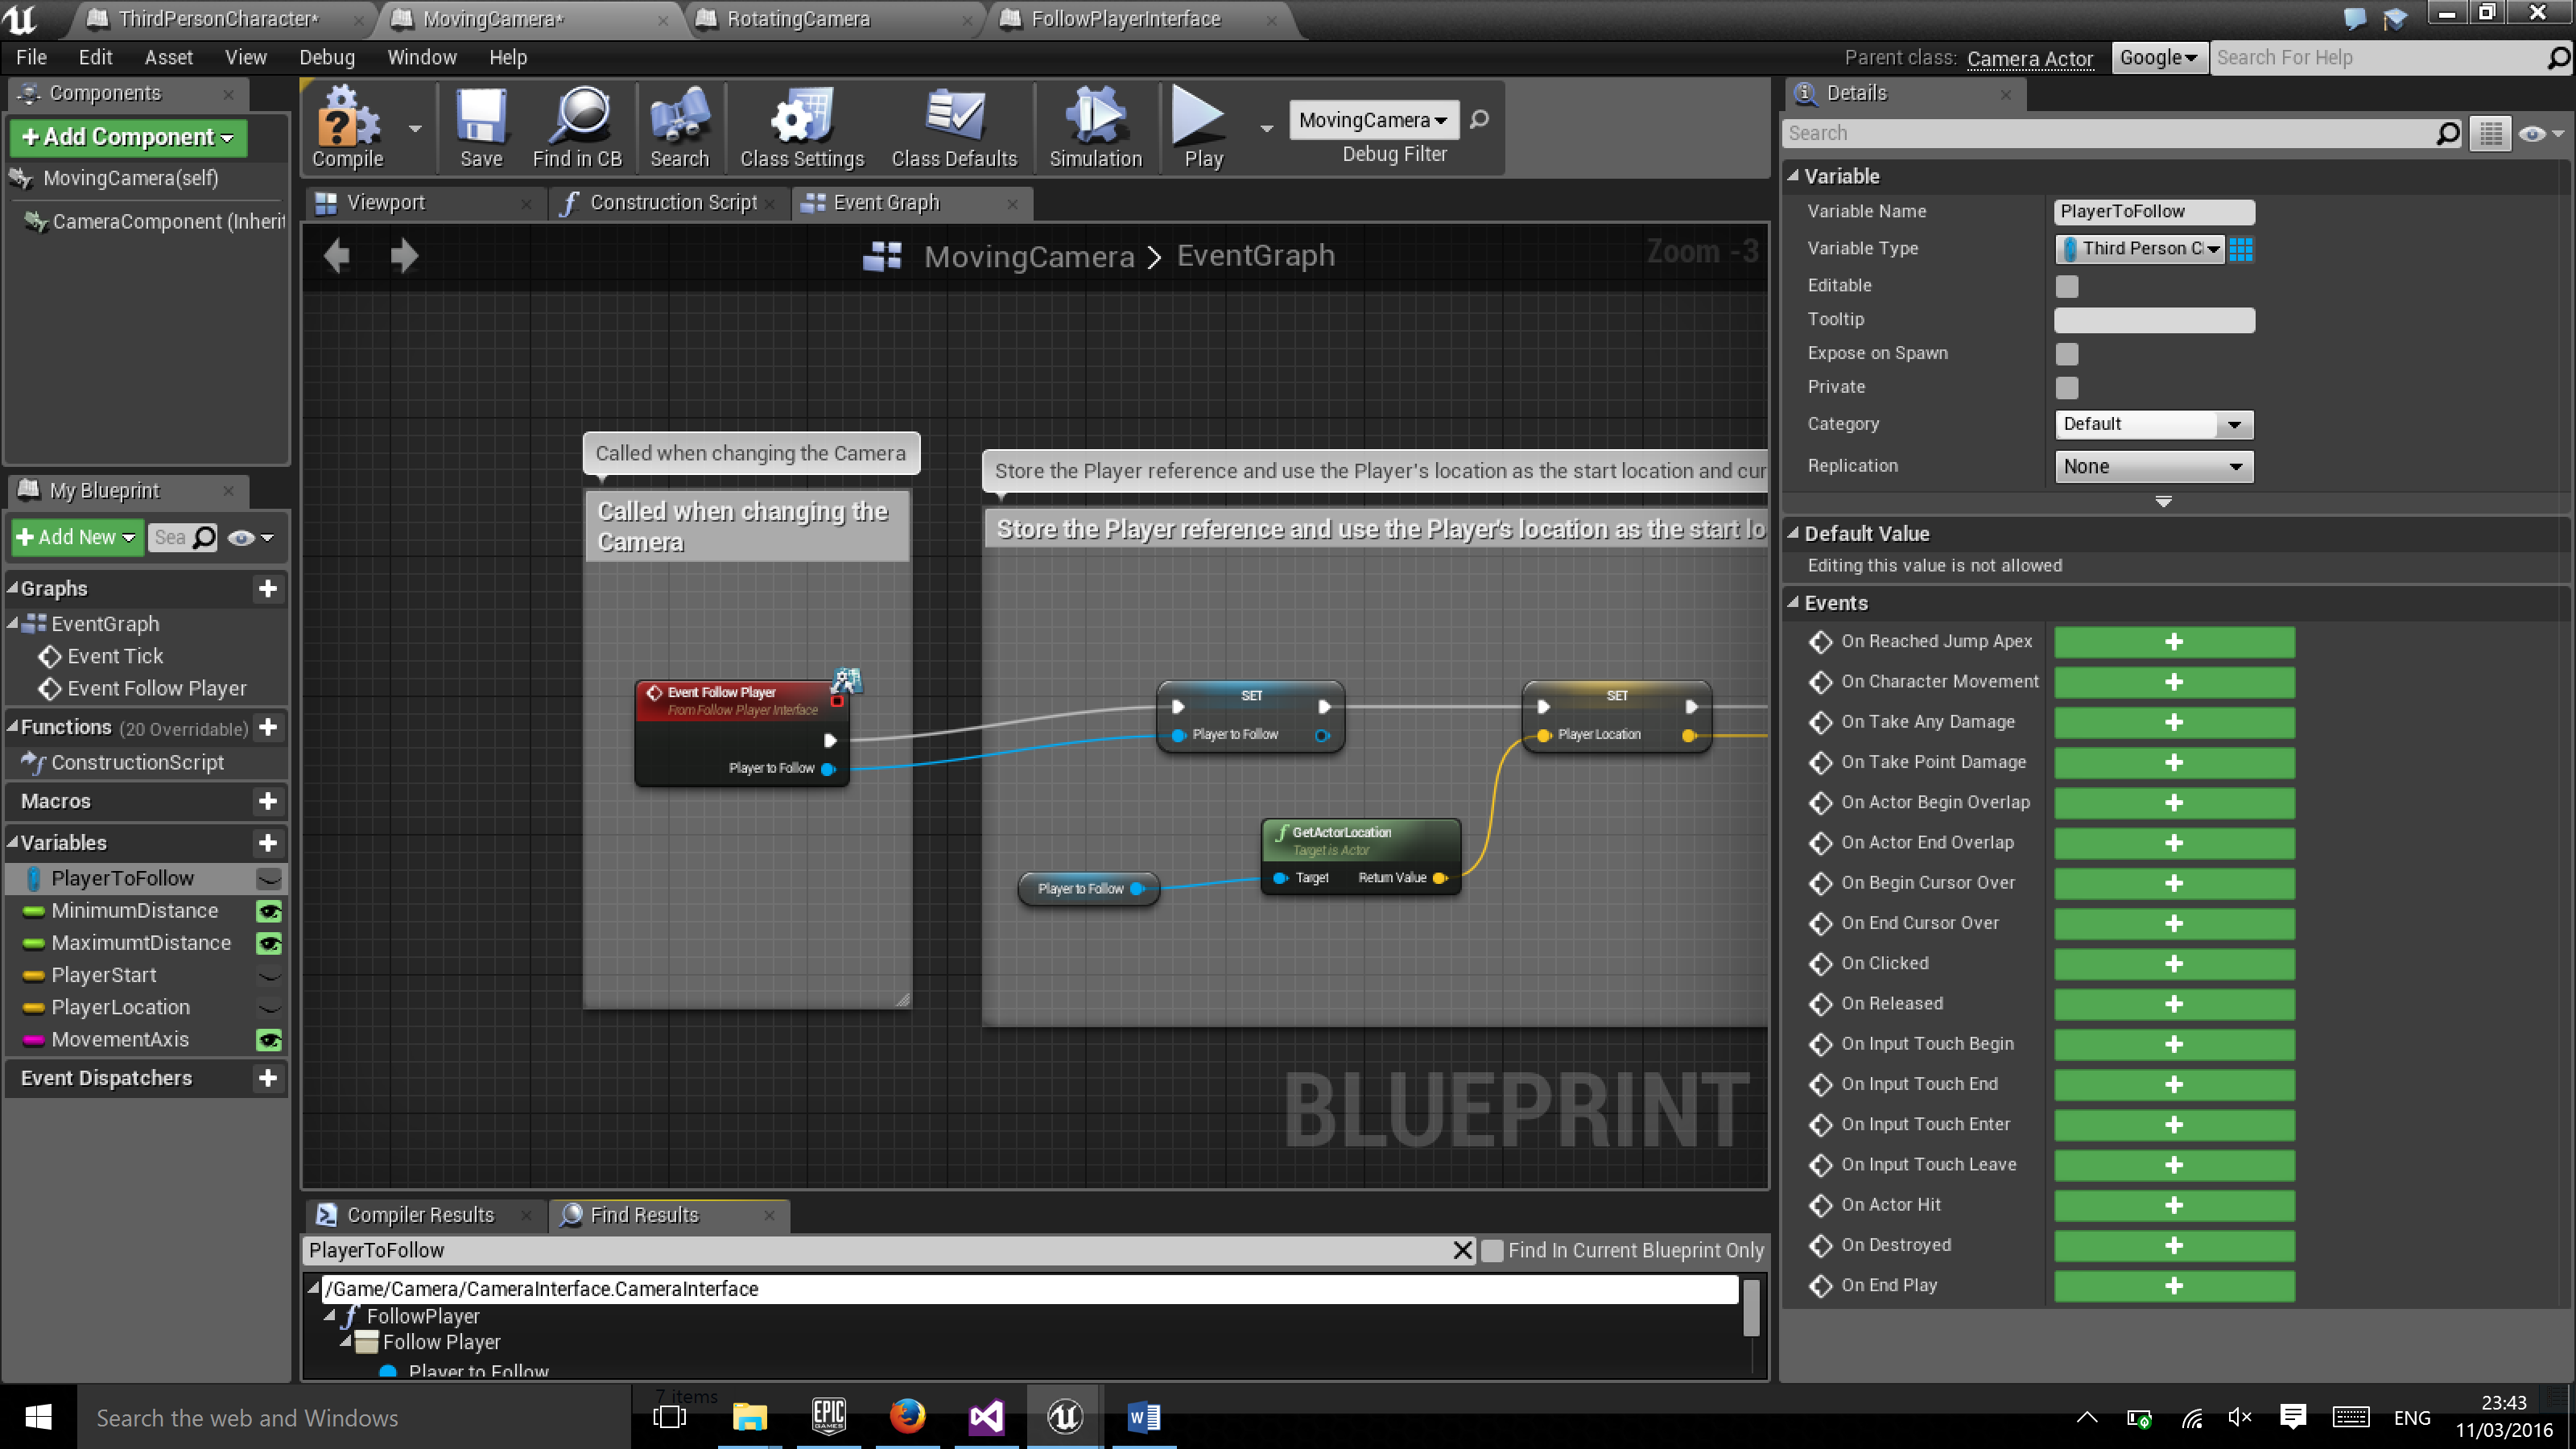The width and height of the screenshot is (2576, 1449).
Task: Start Simulation from toolbar
Action: 1095,127
